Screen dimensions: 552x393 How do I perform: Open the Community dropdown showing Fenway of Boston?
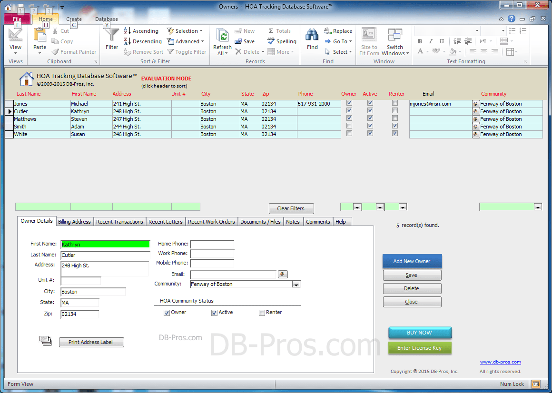(296, 284)
